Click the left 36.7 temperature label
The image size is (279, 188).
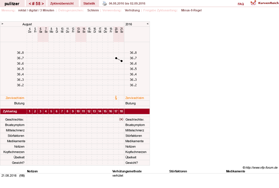20,58
